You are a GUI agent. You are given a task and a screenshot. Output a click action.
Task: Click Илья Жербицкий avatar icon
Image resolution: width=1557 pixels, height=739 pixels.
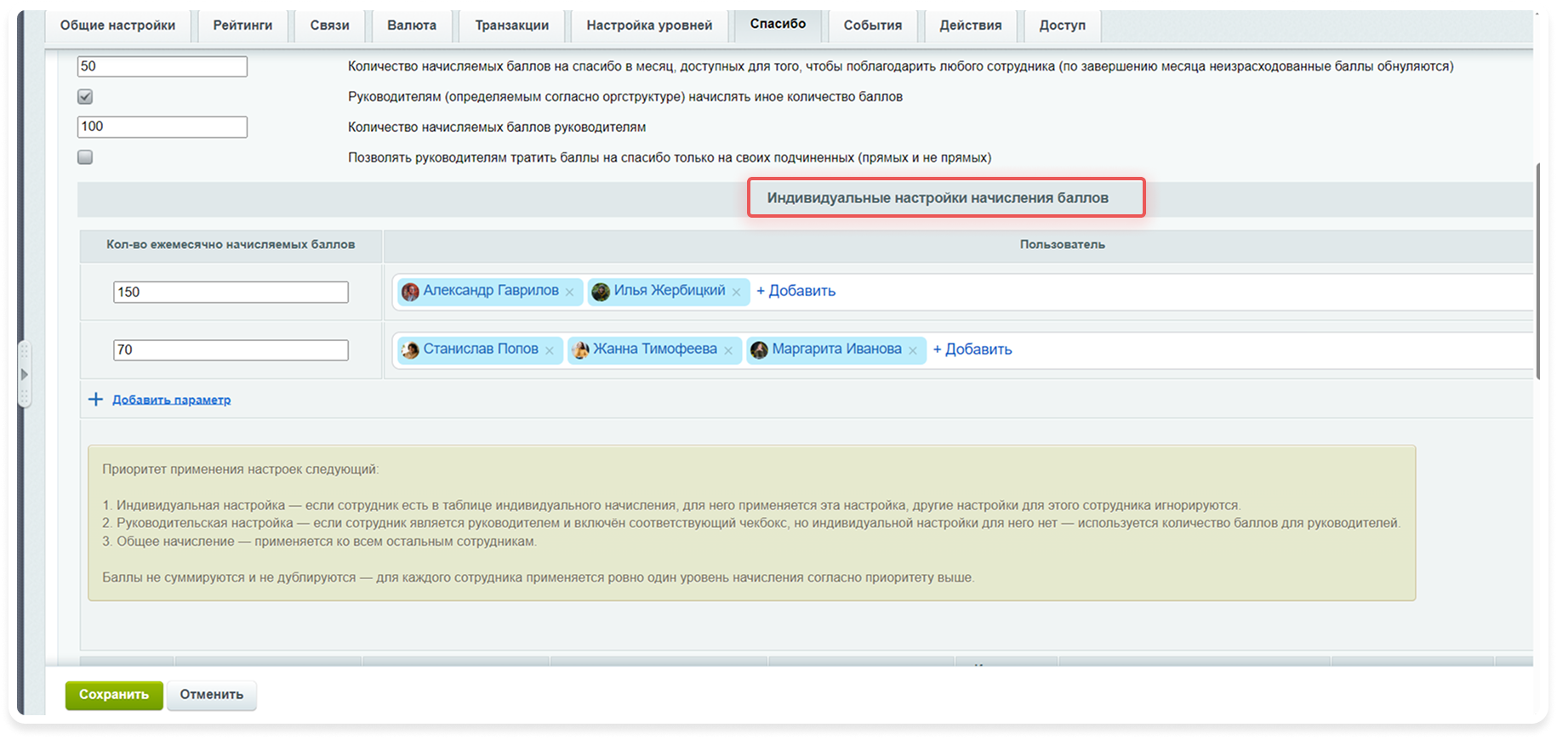(x=601, y=292)
